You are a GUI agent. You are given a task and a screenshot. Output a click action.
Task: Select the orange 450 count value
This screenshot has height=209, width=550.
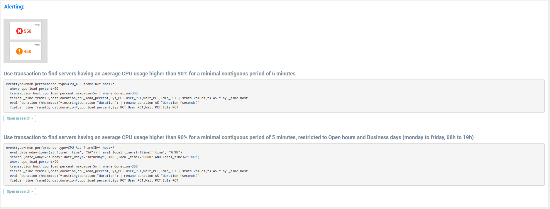pos(28,51)
